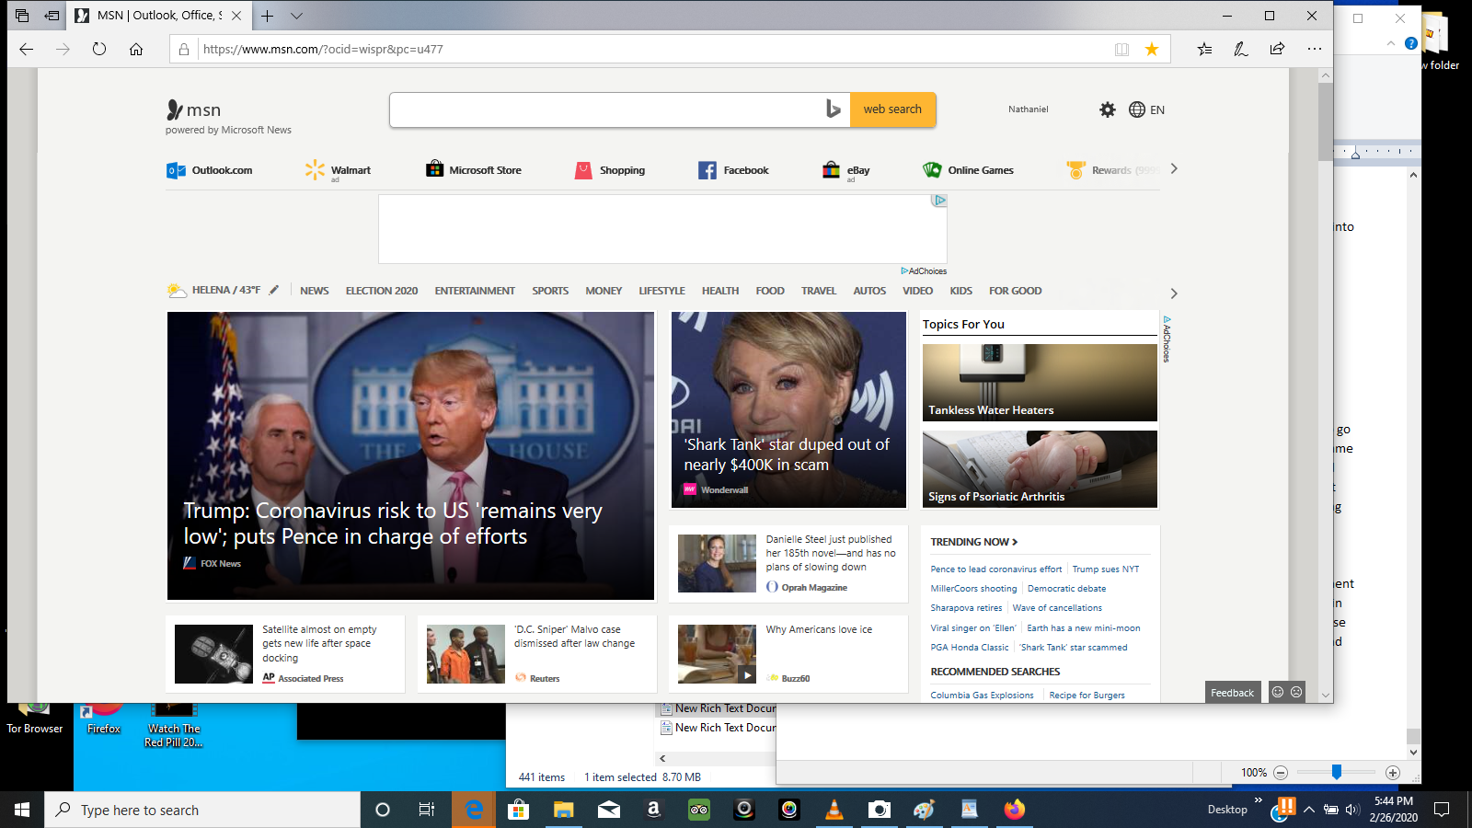The image size is (1472, 828).
Task: Launch Firefox from the taskbar
Action: (1015, 810)
